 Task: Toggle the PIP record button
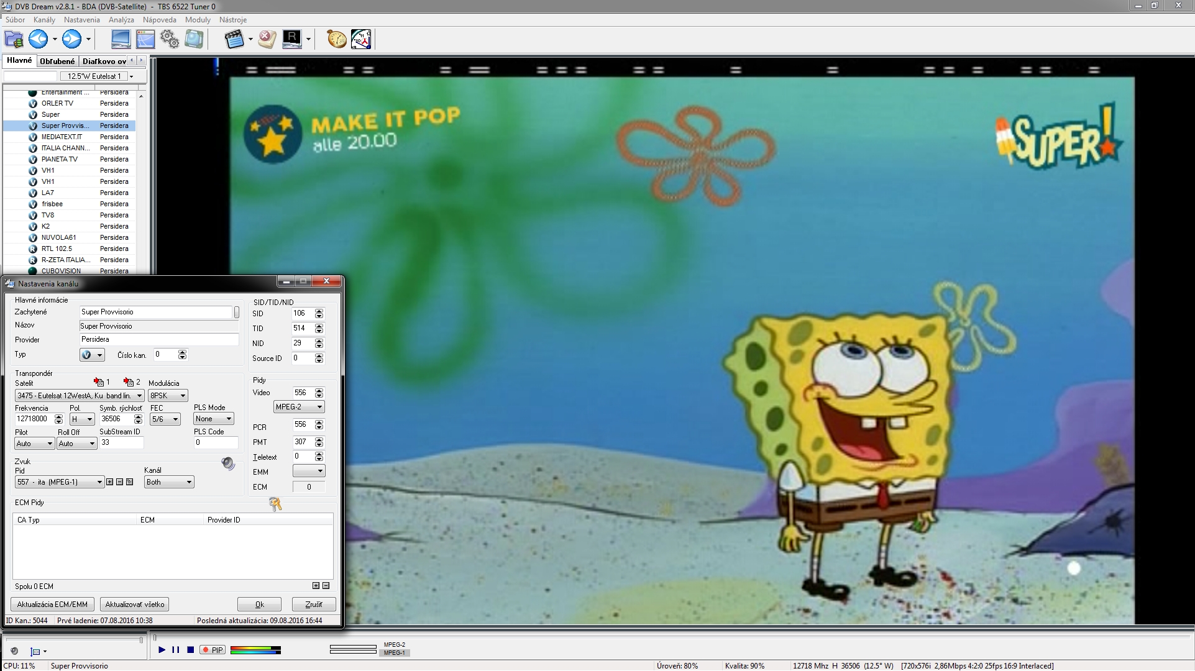tap(213, 650)
